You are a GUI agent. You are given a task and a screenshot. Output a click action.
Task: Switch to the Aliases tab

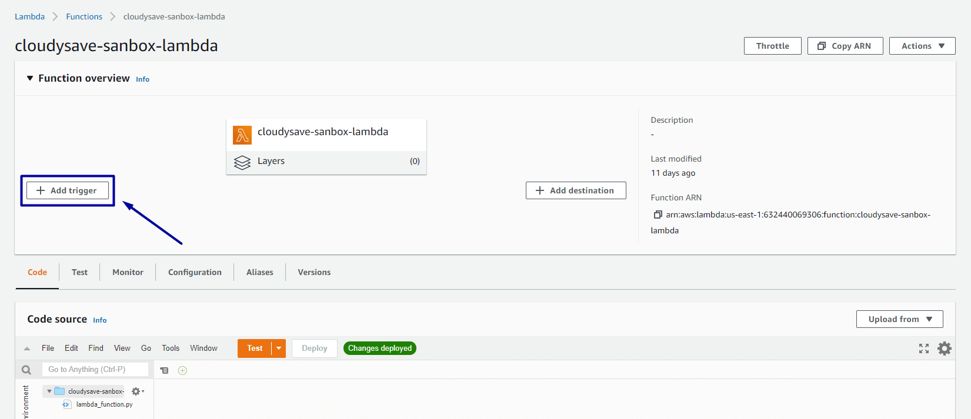pos(260,272)
